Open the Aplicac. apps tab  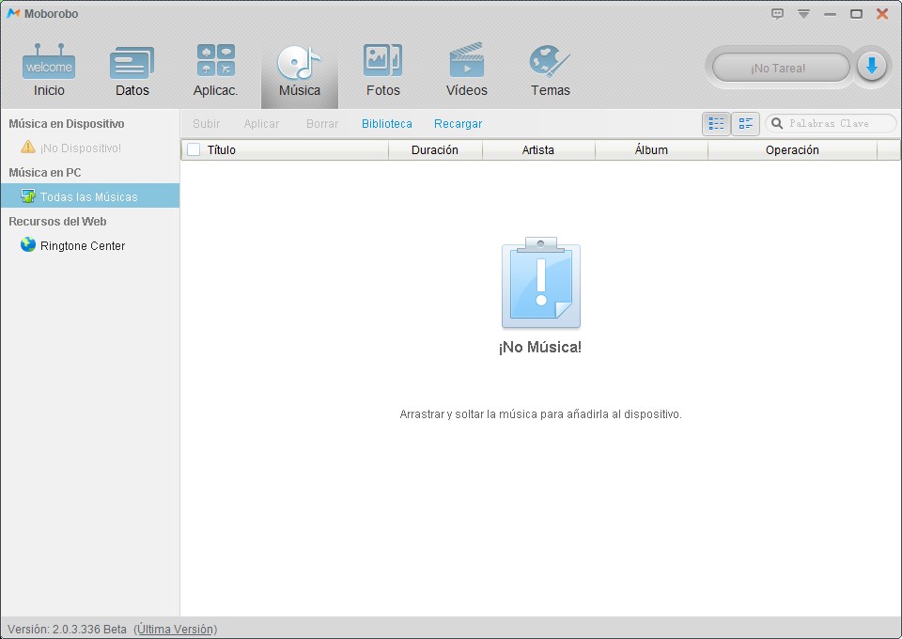click(216, 70)
